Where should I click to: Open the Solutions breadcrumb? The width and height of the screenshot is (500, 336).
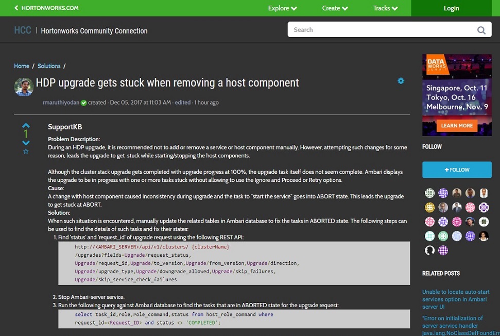click(49, 66)
